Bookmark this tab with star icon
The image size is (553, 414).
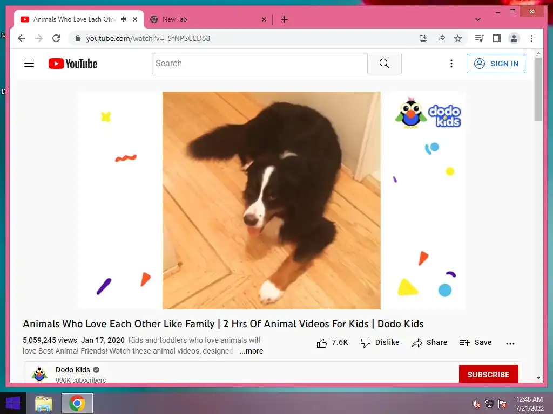coord(458,38)
